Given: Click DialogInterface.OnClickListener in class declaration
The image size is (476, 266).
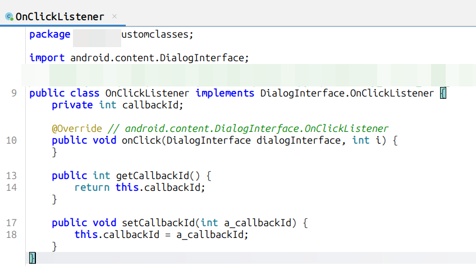Looking at the screenshot, I should (x=347, y=93).
